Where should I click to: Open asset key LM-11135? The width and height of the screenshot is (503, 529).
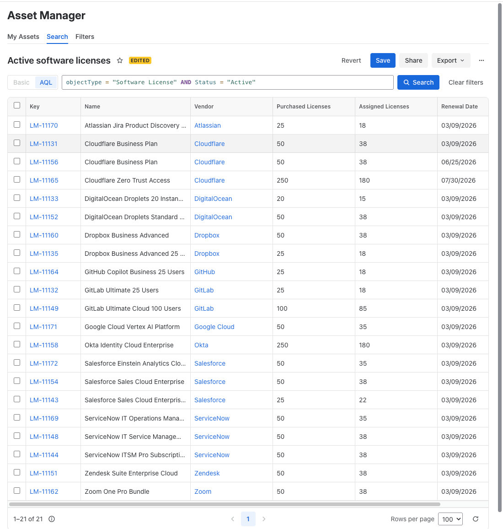[44, 254]
